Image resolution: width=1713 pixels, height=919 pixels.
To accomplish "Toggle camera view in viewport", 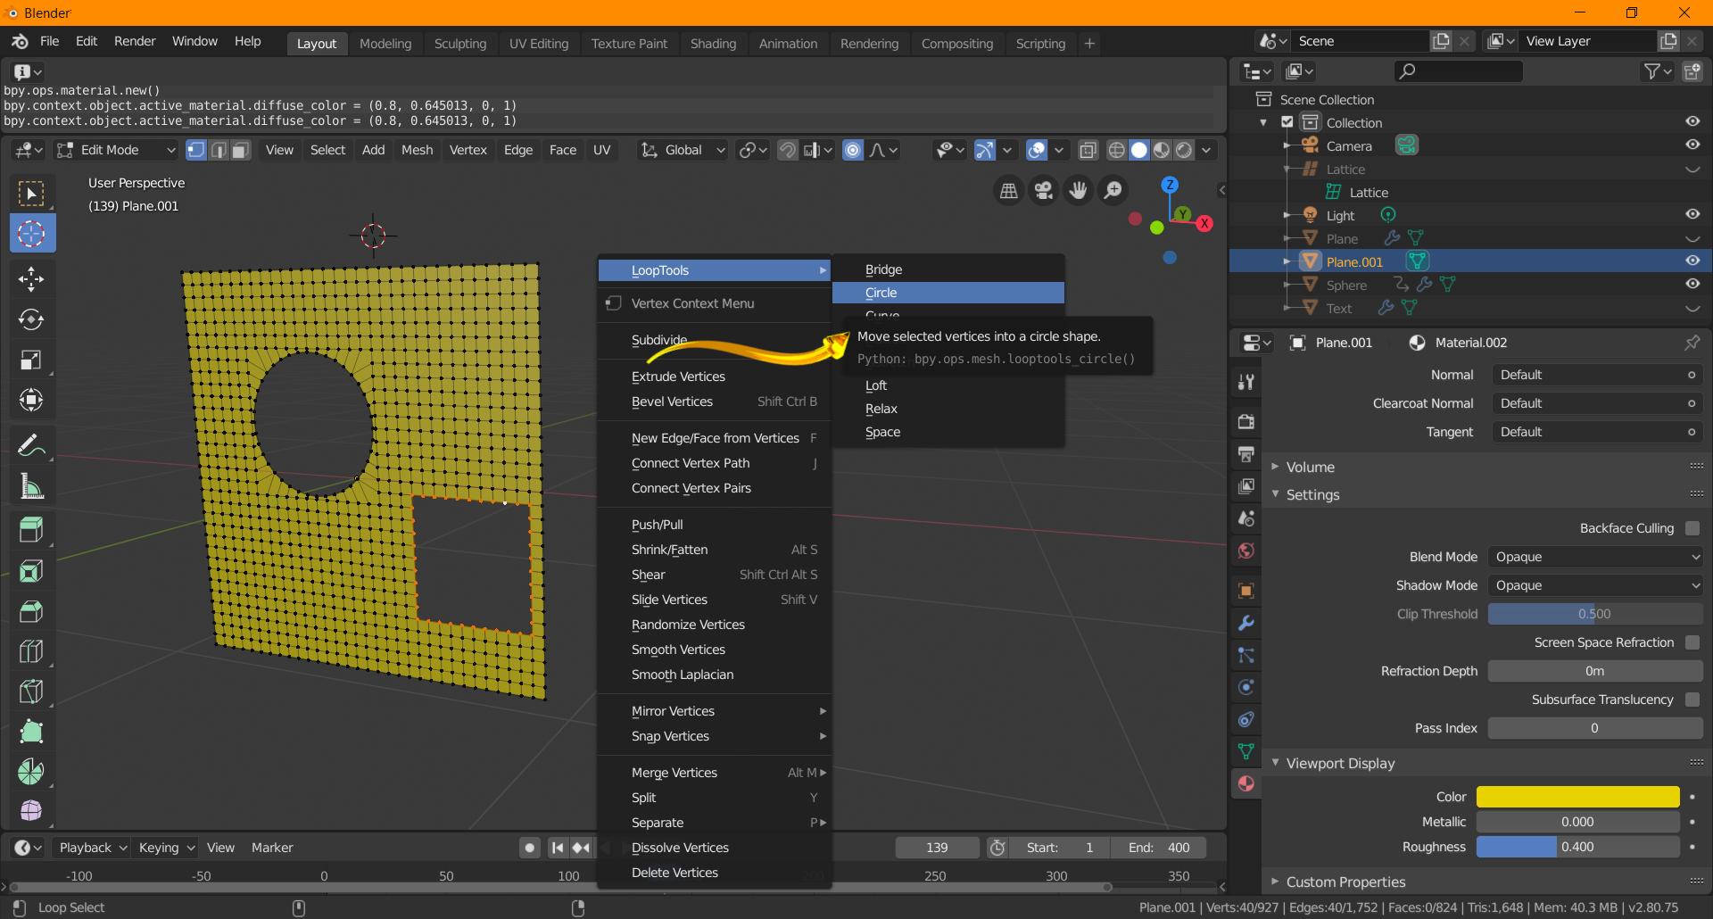I will tap(1043, 190).
